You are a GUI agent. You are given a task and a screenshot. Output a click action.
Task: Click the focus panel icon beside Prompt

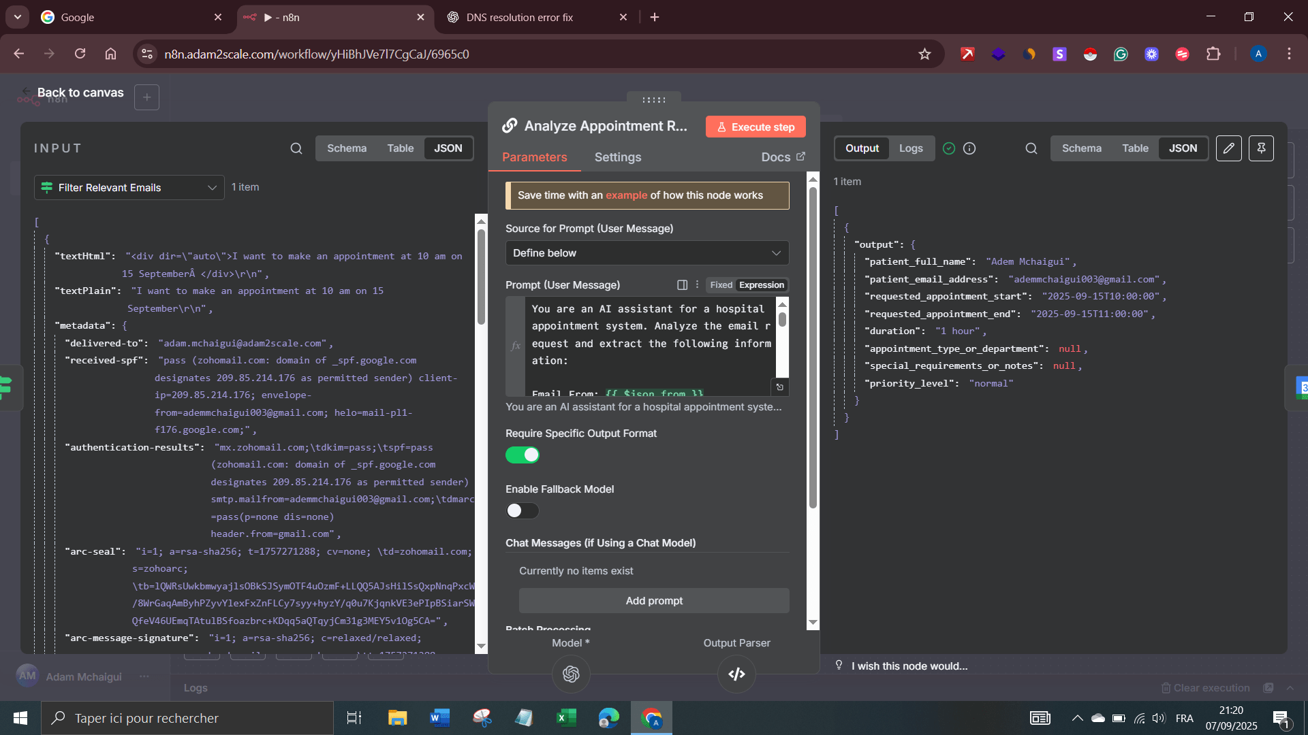(682, 284)
